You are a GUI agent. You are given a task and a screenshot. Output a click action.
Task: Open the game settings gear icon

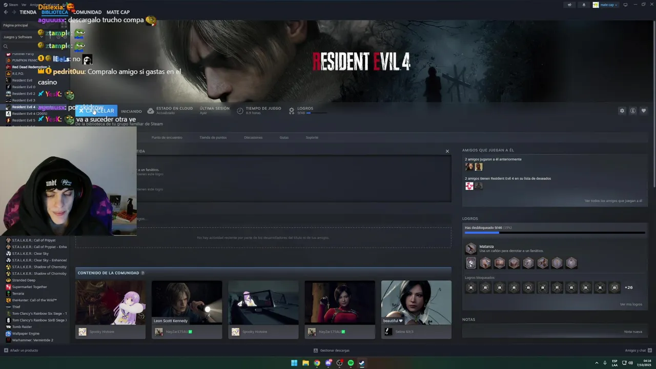point(622,111)
